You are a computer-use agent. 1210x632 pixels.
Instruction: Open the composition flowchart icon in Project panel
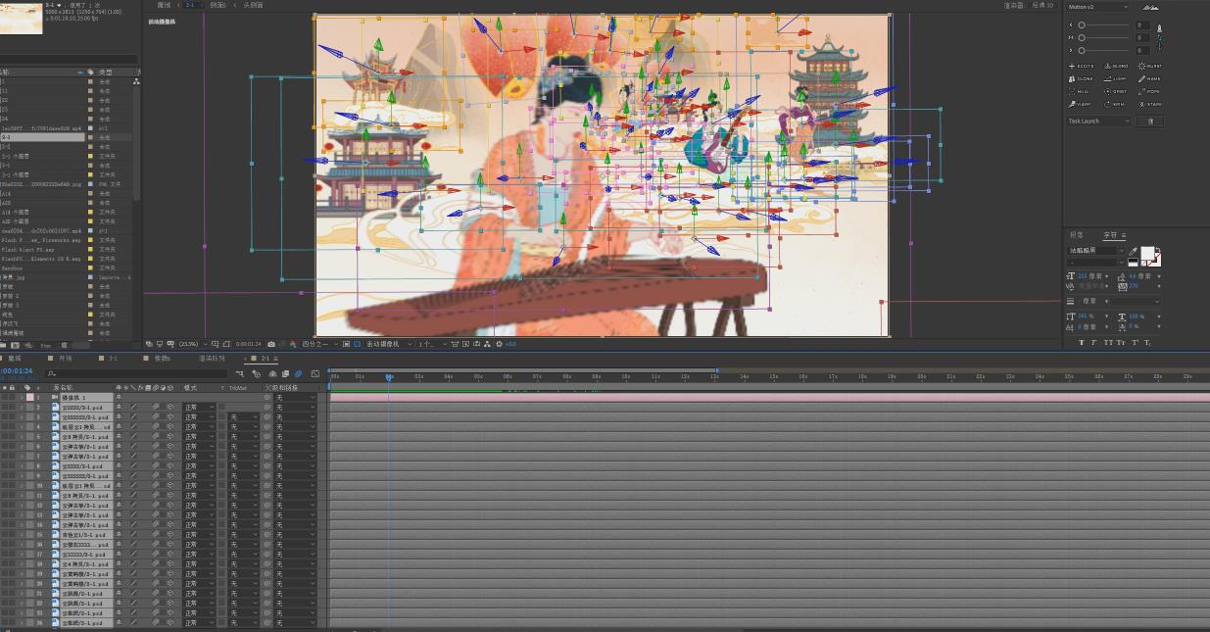(x=136, y=82)
